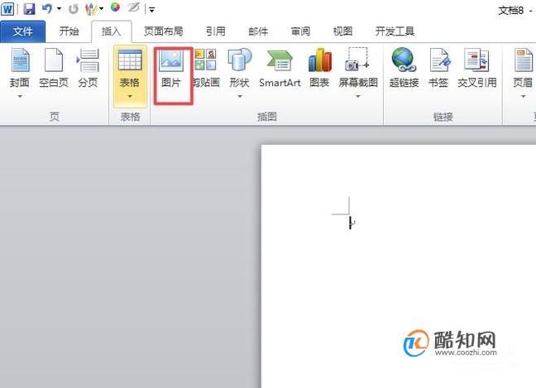This screenshot has height=388, width=536.
Task: Open the 文件 (File) tab
Action: point(22,31)
